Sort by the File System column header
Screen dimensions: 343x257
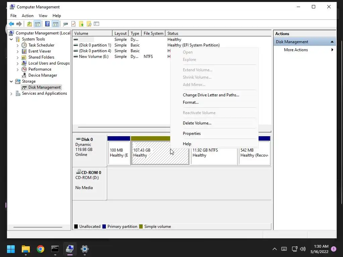[x=153, y=33]
